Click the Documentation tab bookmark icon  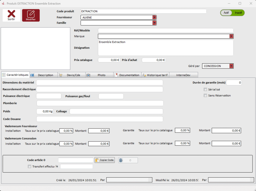tap(116, 75)
